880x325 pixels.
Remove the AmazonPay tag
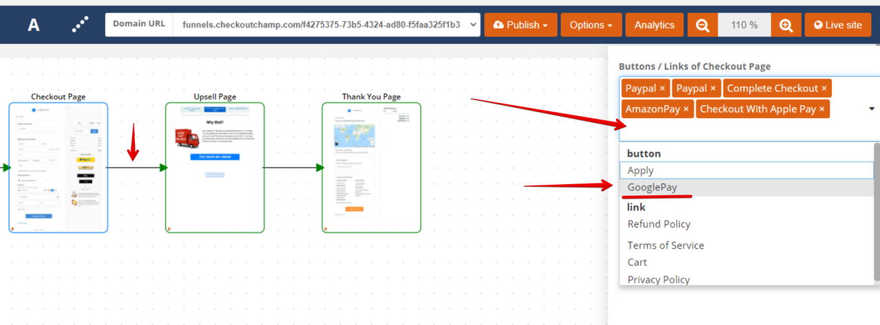[686, 109]
